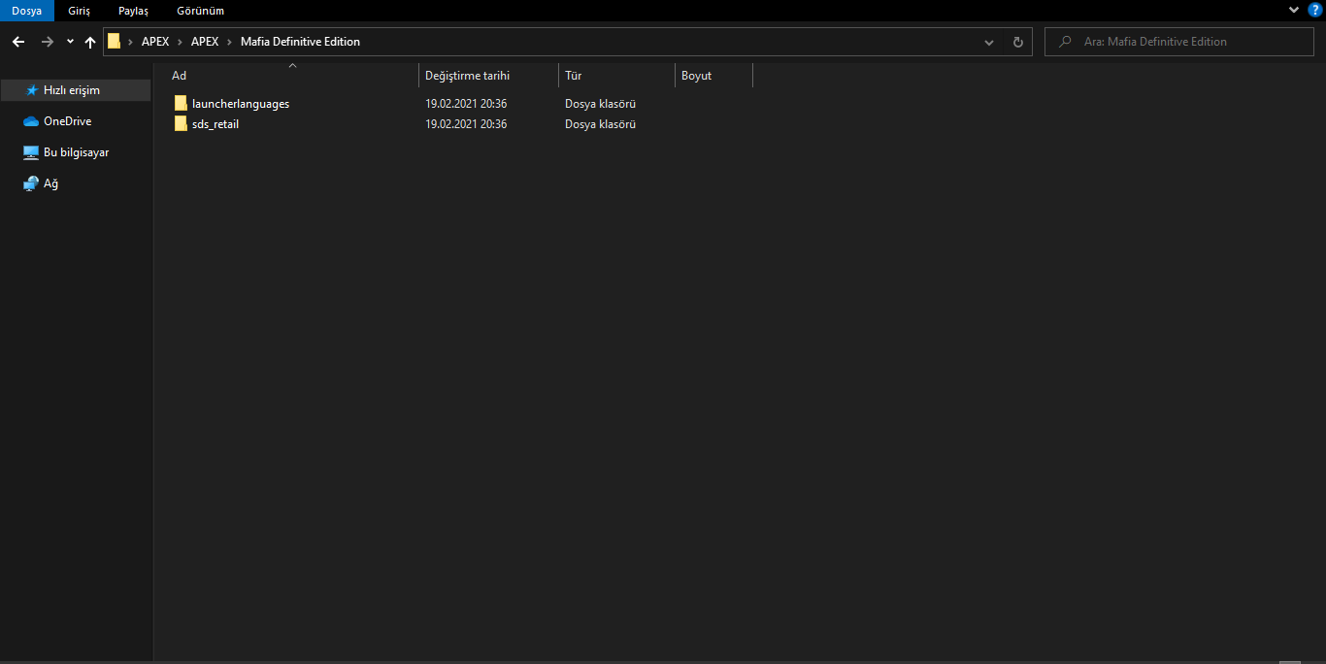Navigate to first APEX breadcrumb
This screenshot has height=664, width=1326.
[x=155, y=42]
